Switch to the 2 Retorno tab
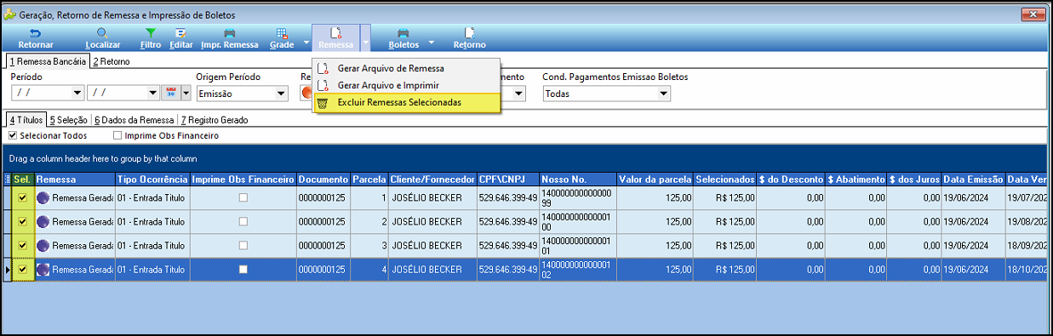 [112, 62]
